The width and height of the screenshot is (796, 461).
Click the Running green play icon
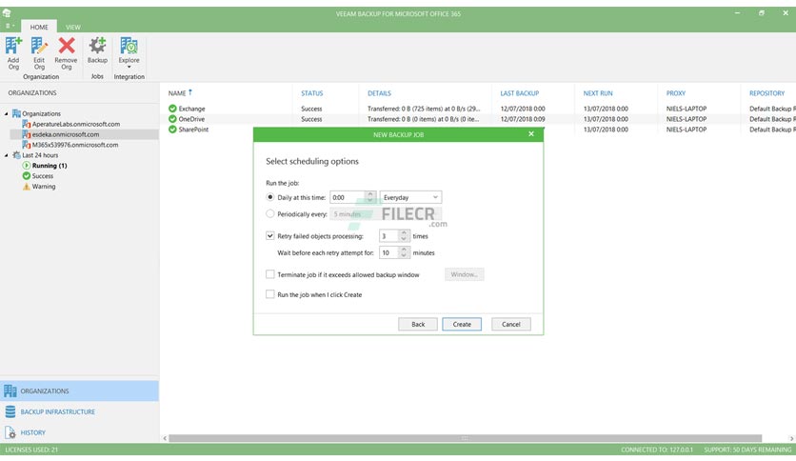[x=27, y=166]
